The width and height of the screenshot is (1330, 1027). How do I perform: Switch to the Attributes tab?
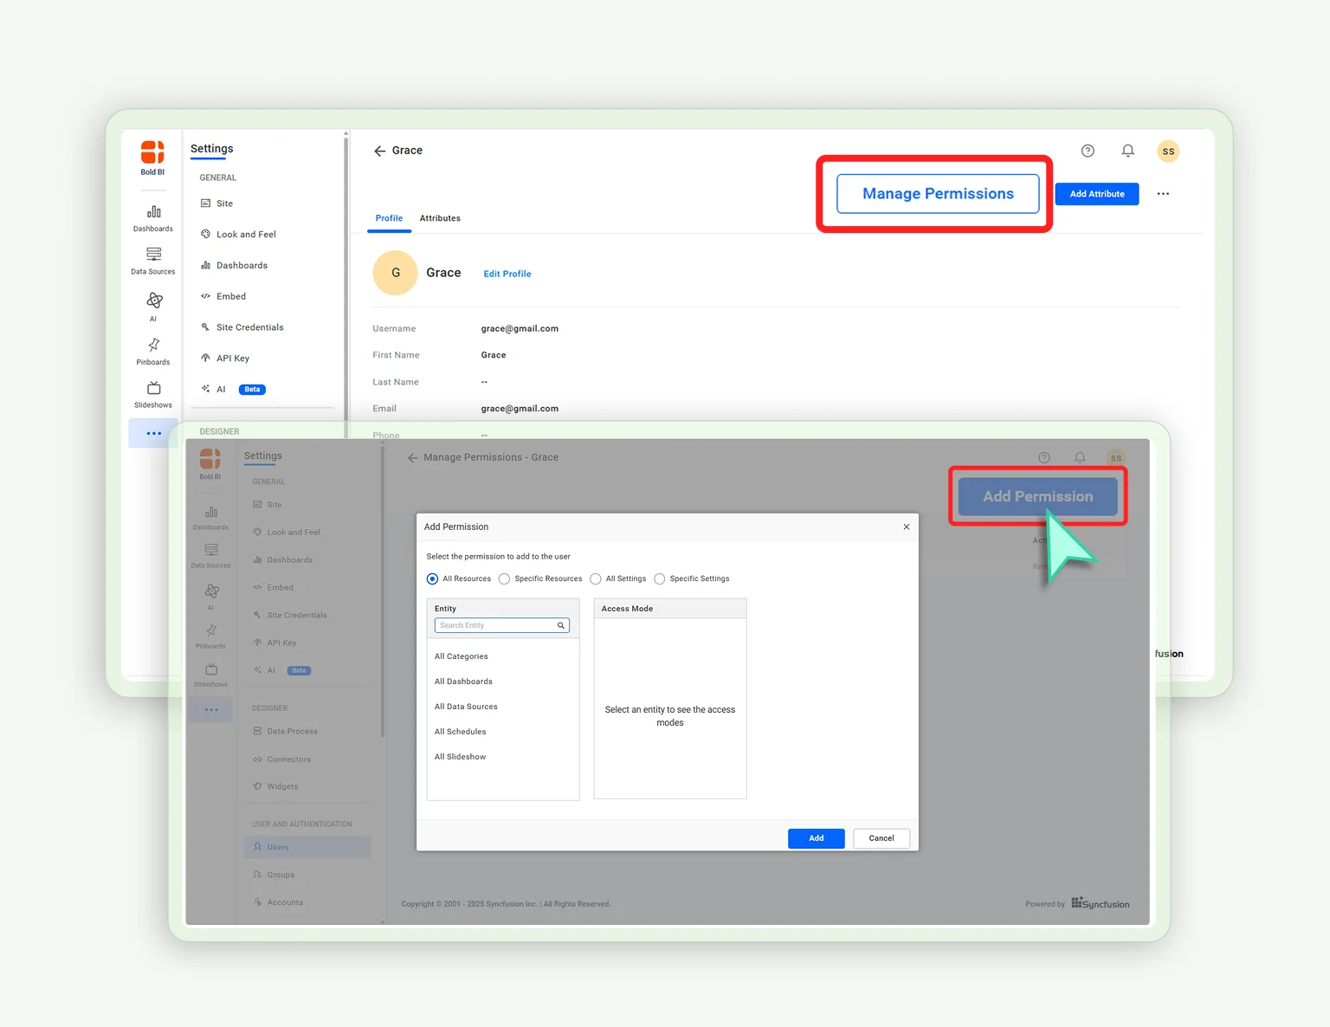coord(440,218)
